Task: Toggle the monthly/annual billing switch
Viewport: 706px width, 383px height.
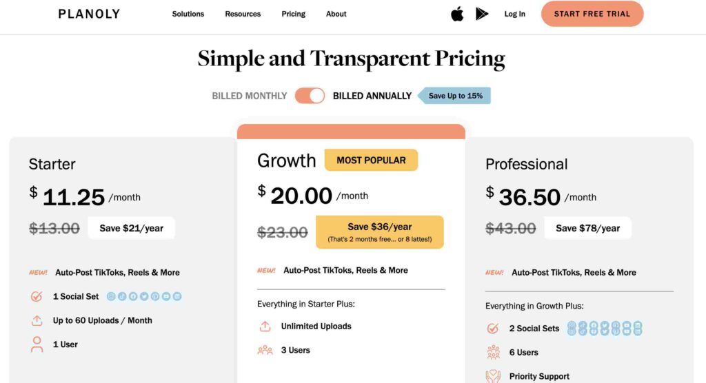Action: click(x=310, y=96)
